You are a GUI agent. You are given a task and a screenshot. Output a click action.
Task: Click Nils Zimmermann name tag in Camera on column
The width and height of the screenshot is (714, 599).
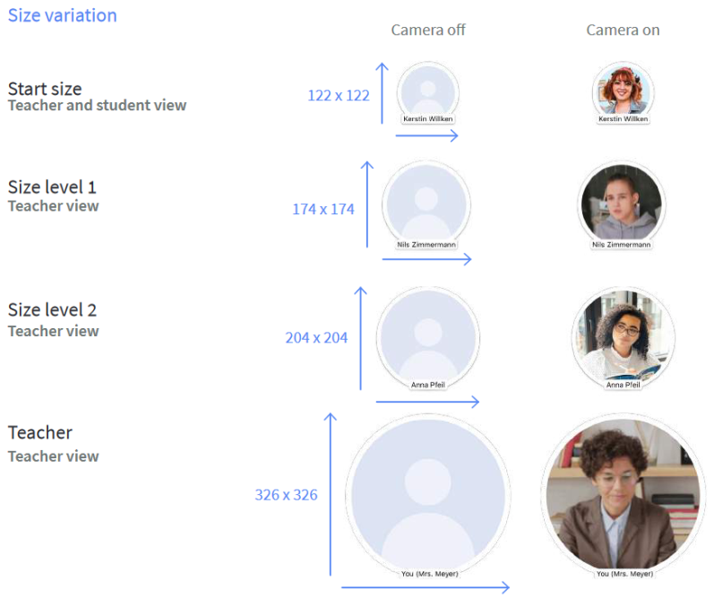click(x=622, y=245)
